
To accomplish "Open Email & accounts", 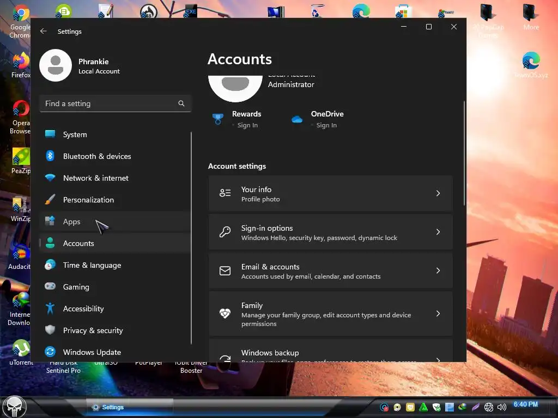I will 330,271.
